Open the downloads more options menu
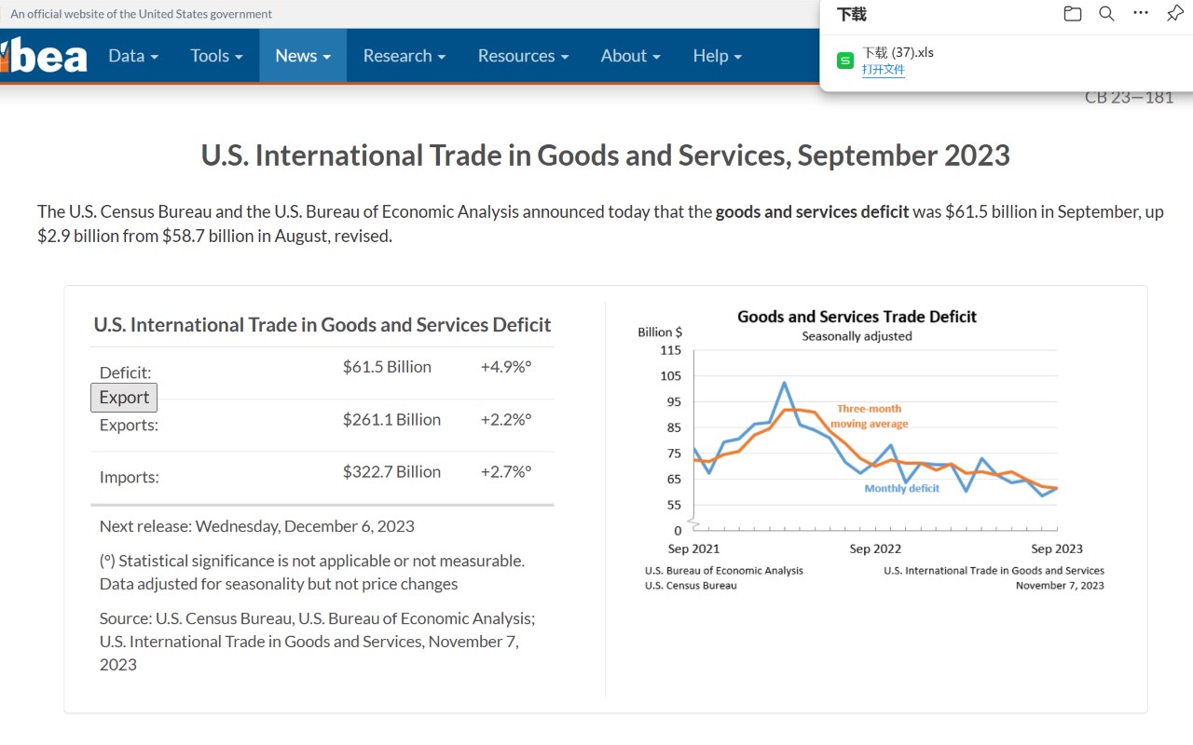Screen dimensions: 1193x745 click(x=1141, y=14)
